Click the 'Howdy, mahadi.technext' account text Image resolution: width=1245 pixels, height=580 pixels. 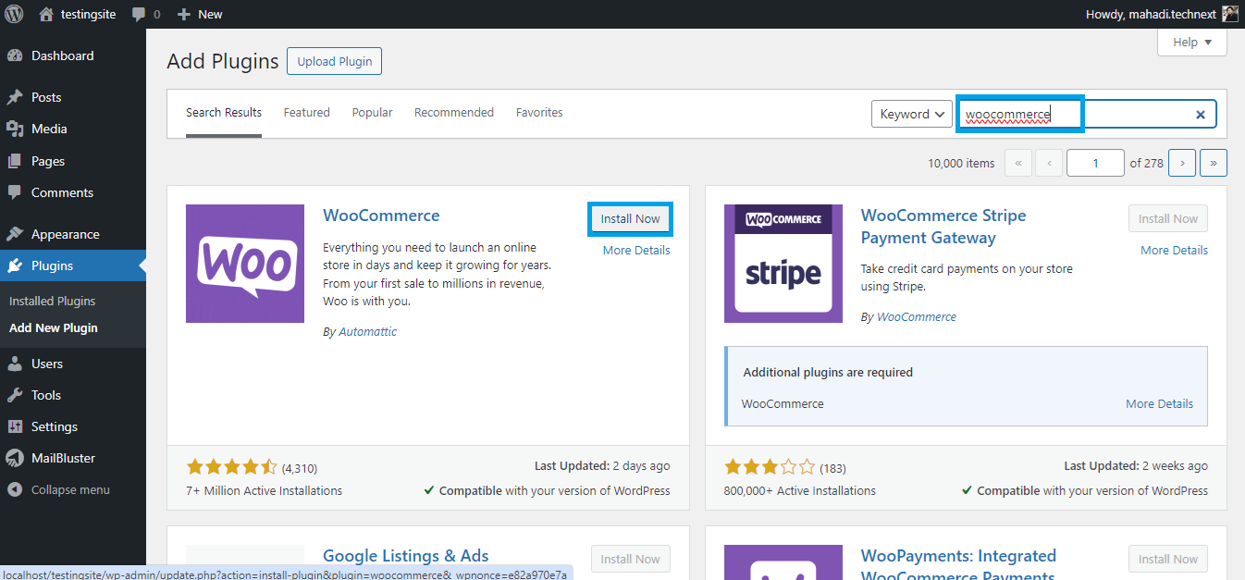pyautogui.click(x=1151, y=14)
